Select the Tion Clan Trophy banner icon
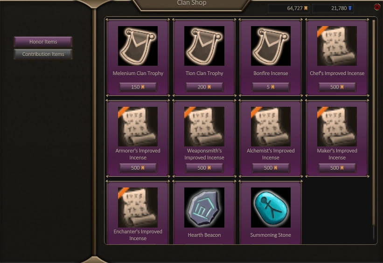This screenshot has height=263, width=383. pyautogui.click(x=204, y=46)
